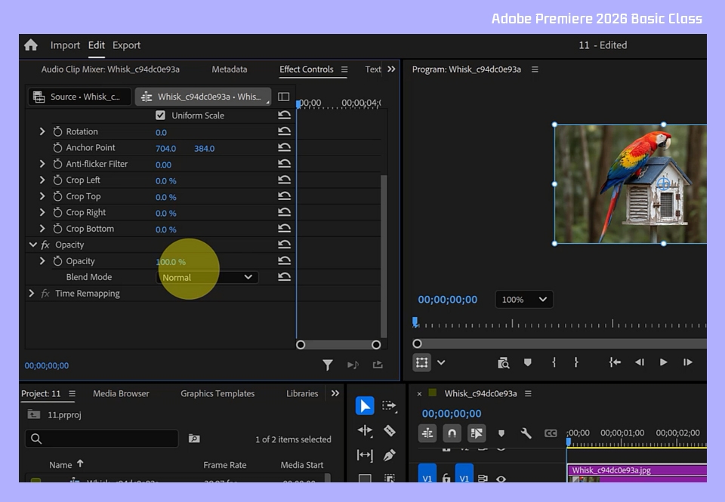Click the Source · Whisk_c button
The width and height of the screenshot is (725, 502).
pyautogui.click(x=79, y=97)
